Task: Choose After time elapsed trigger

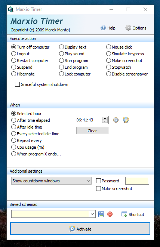Action: 13,120
